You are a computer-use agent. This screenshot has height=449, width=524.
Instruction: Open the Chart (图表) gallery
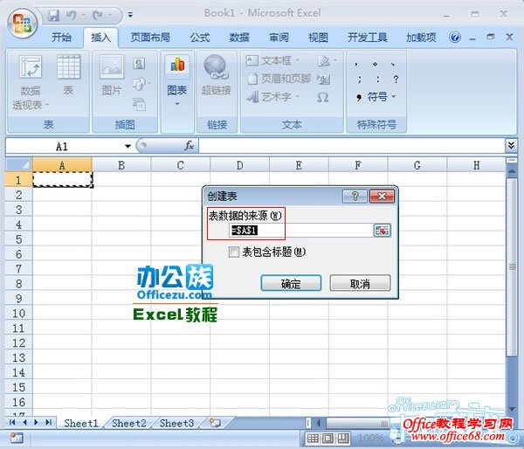(x=177, y=80)
